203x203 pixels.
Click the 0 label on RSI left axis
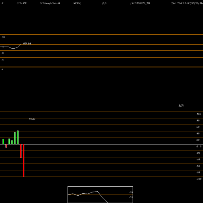tap(2, 69)
